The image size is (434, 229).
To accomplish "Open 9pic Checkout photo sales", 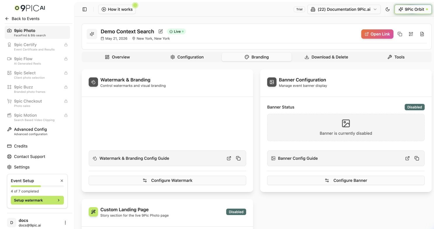I will click(x=37, y=103).
